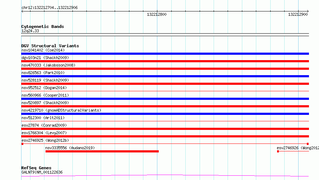Select the 12q24.33 band label
319x180 pixels.
tap(30, 31)
